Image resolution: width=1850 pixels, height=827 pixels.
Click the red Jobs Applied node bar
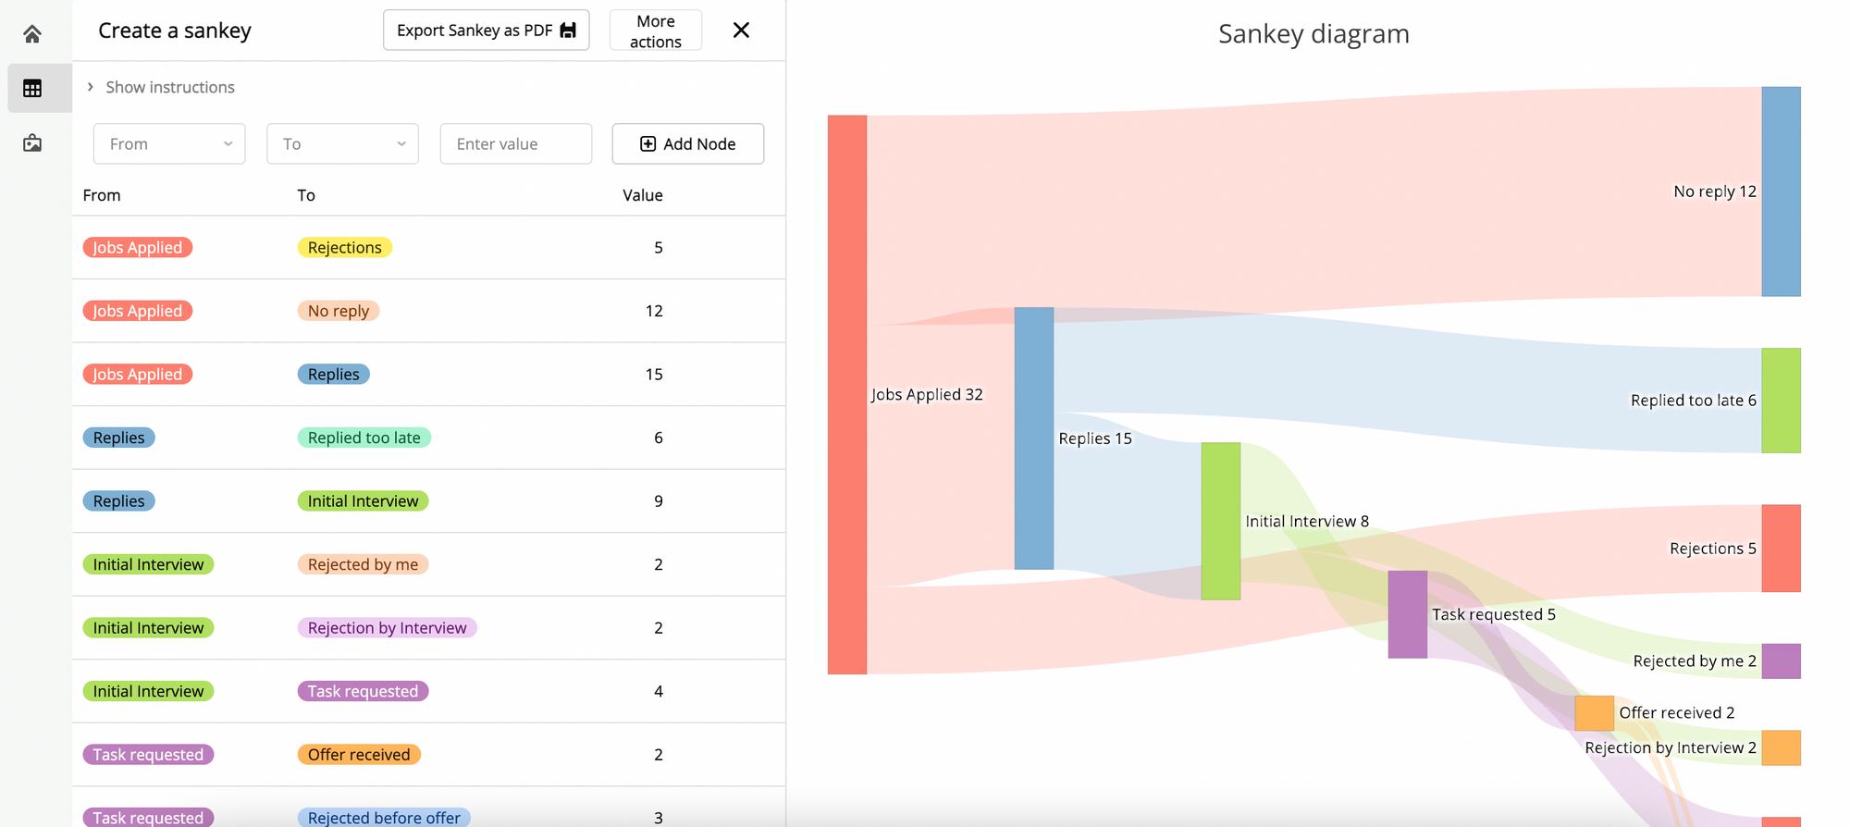847,395
